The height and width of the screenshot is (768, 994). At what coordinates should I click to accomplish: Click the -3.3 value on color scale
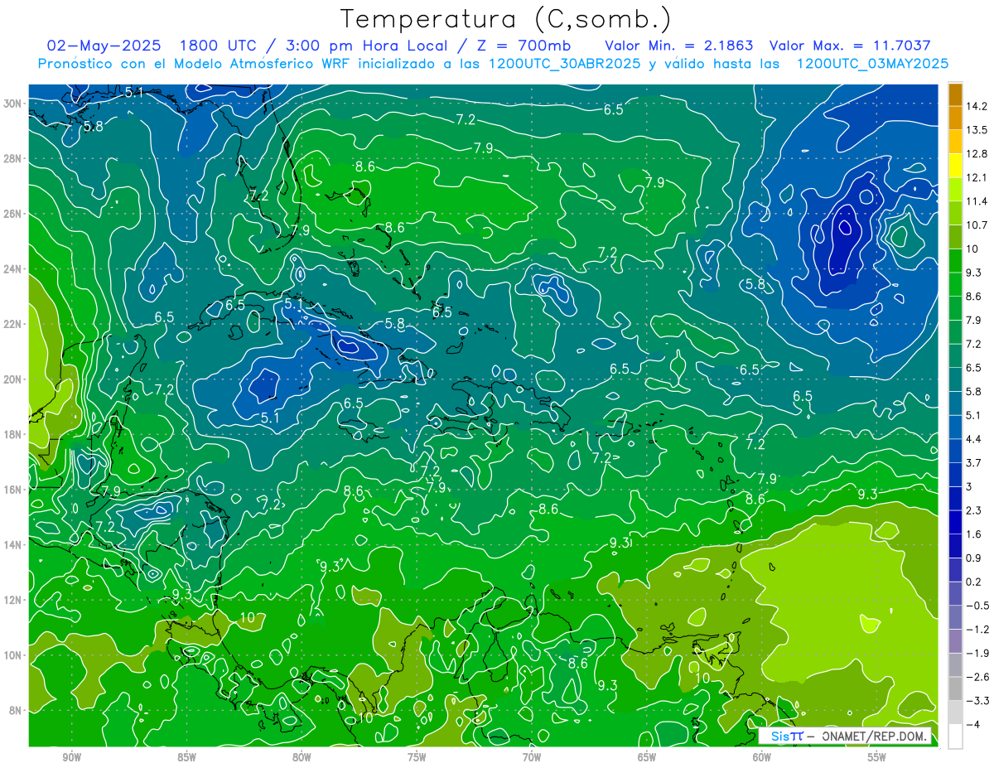click(977, 701)
